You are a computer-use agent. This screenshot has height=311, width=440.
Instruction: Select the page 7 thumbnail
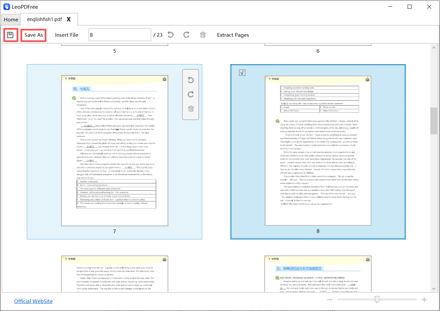coord(114,151)
